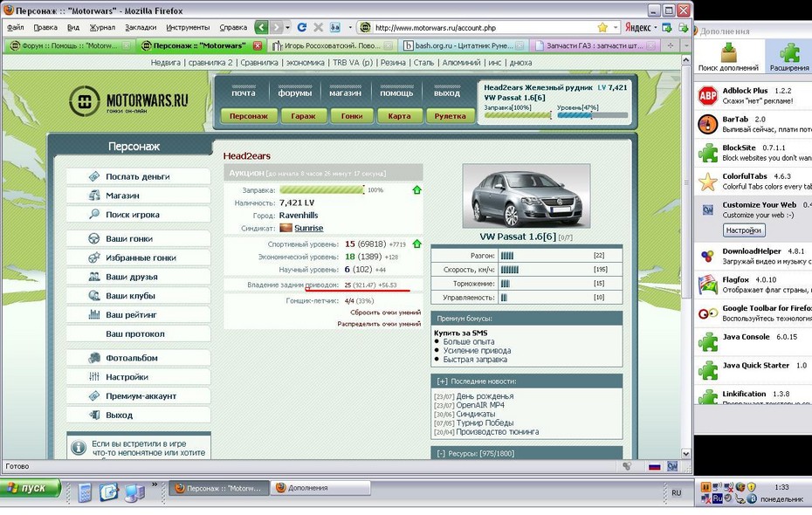
Task: Open the Windows "пуск" Start menu
Action: [x=31, y=489]
